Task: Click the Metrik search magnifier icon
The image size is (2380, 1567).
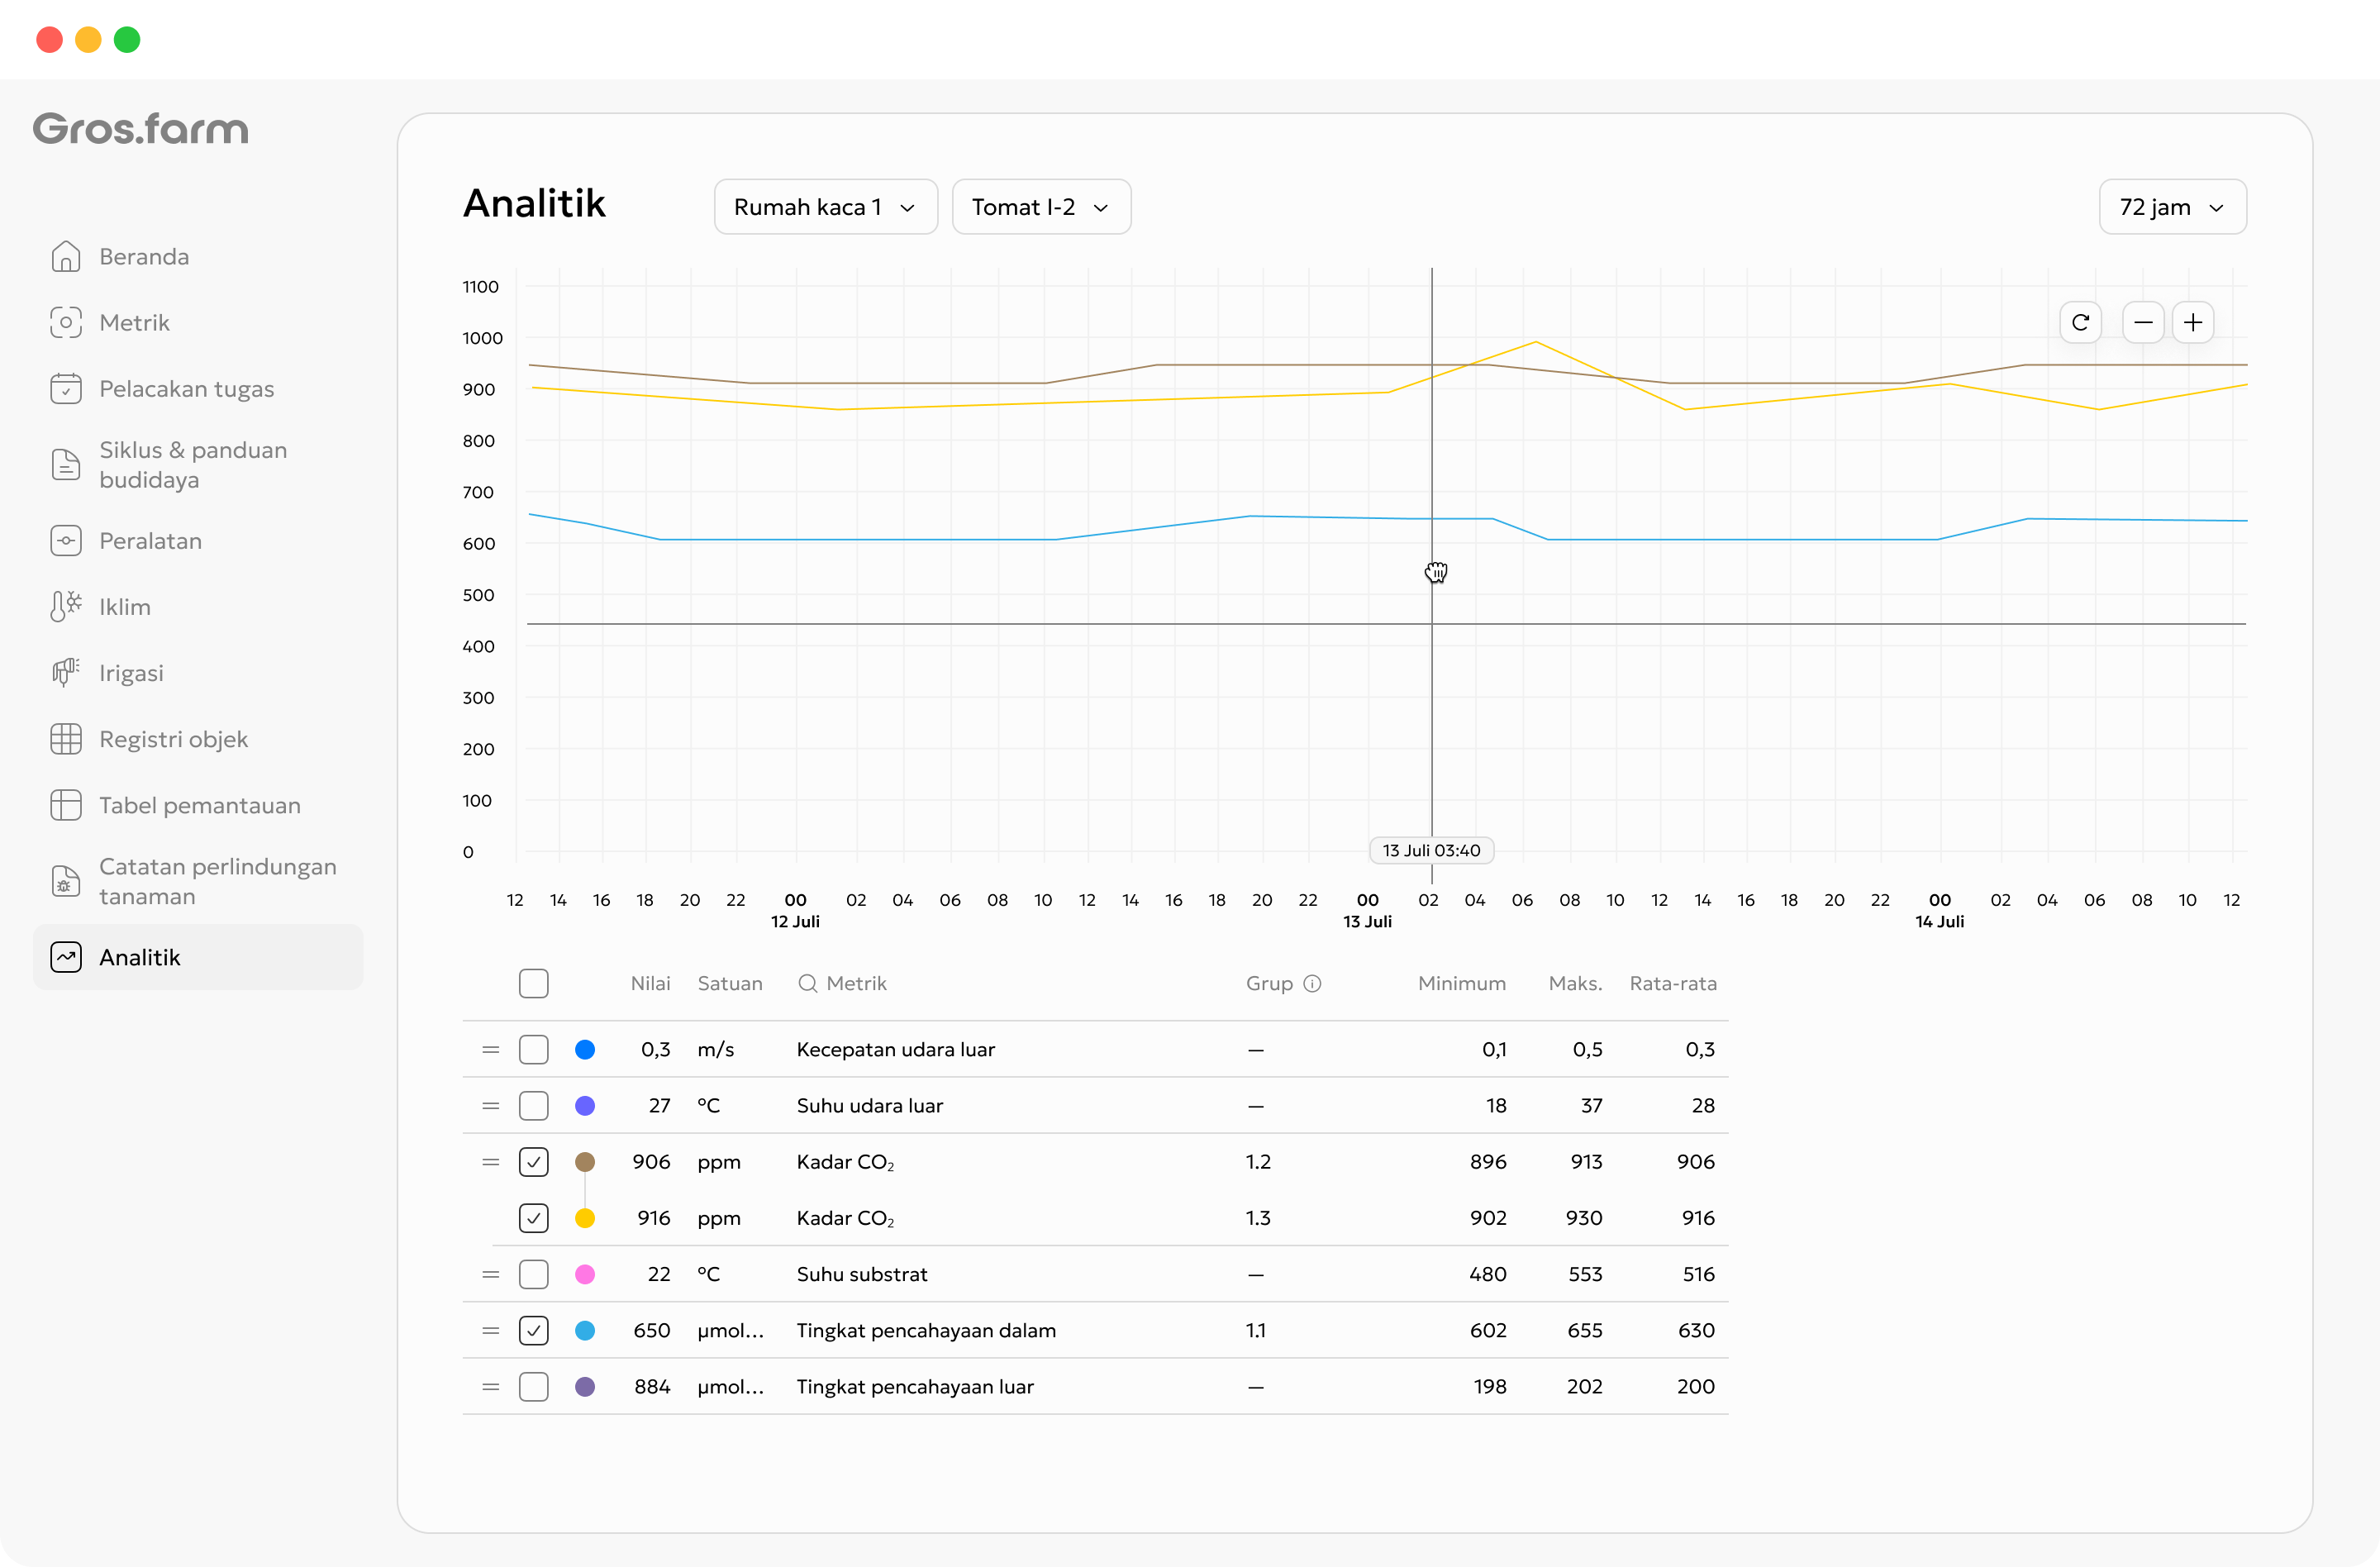Action: click(x=807, y=984)
